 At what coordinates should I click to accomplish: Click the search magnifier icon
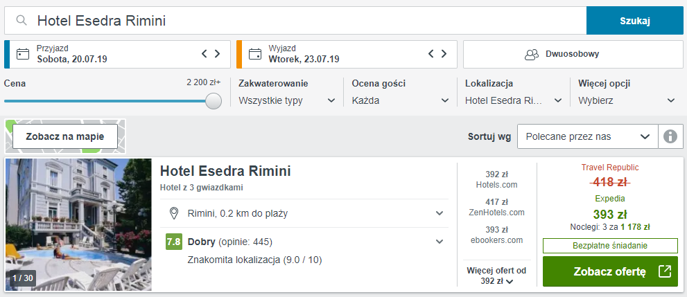coord(21,20)
